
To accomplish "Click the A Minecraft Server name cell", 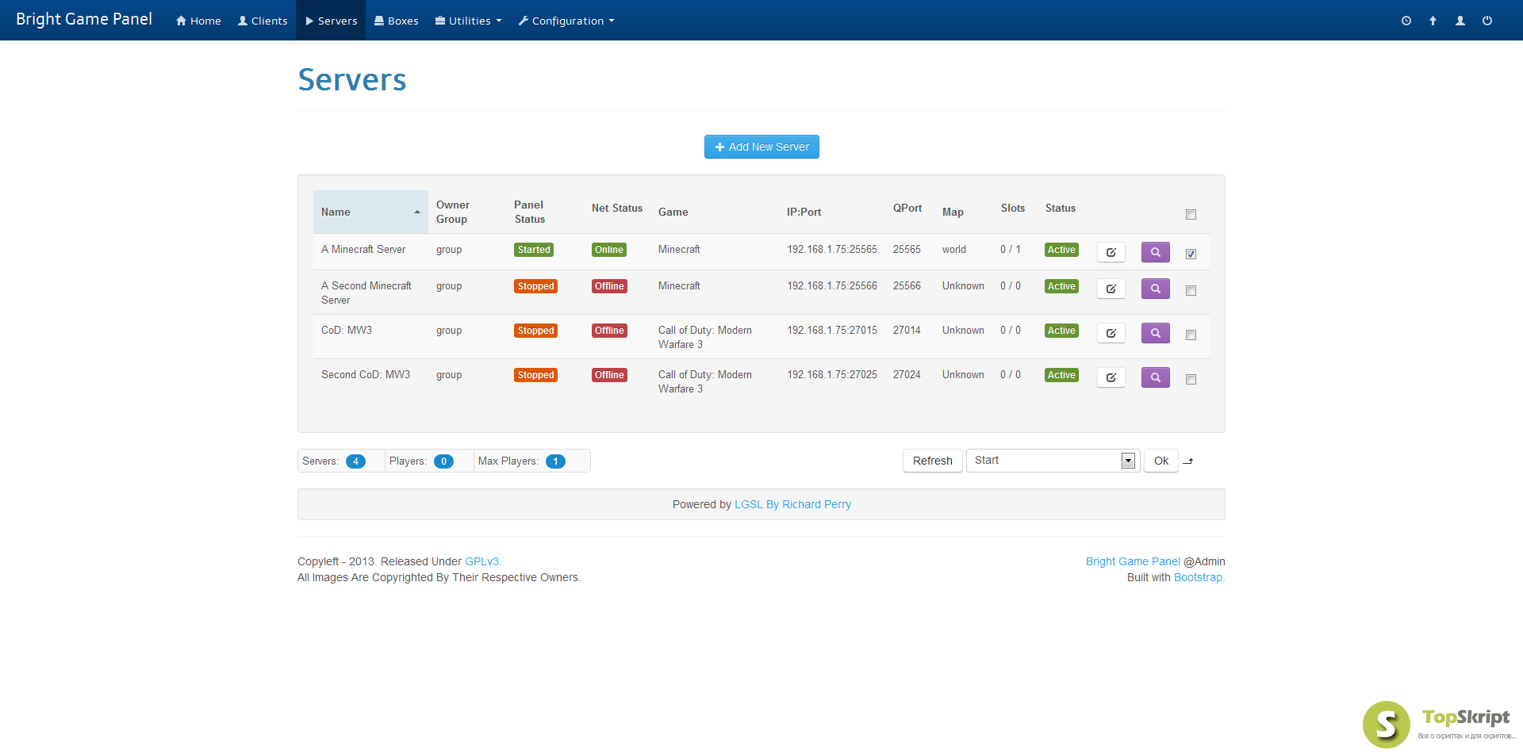I will click(363, 249).
